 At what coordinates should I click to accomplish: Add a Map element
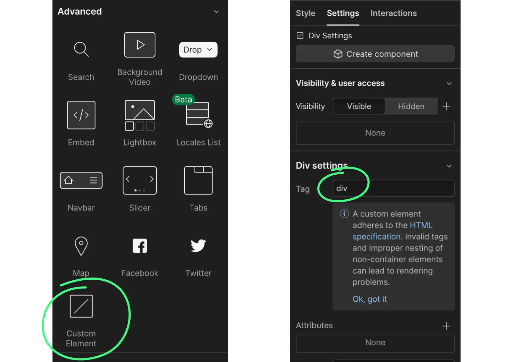(x=81, y=246)
